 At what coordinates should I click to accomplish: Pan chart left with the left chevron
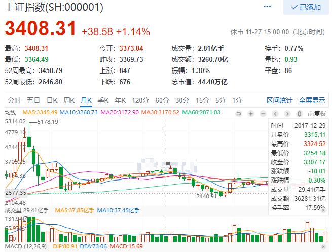pyautogui.click(x=275, y=114)
